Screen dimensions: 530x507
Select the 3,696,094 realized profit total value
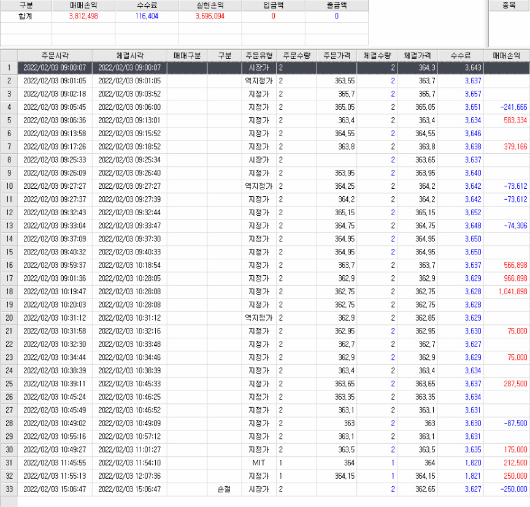(210, 17)
